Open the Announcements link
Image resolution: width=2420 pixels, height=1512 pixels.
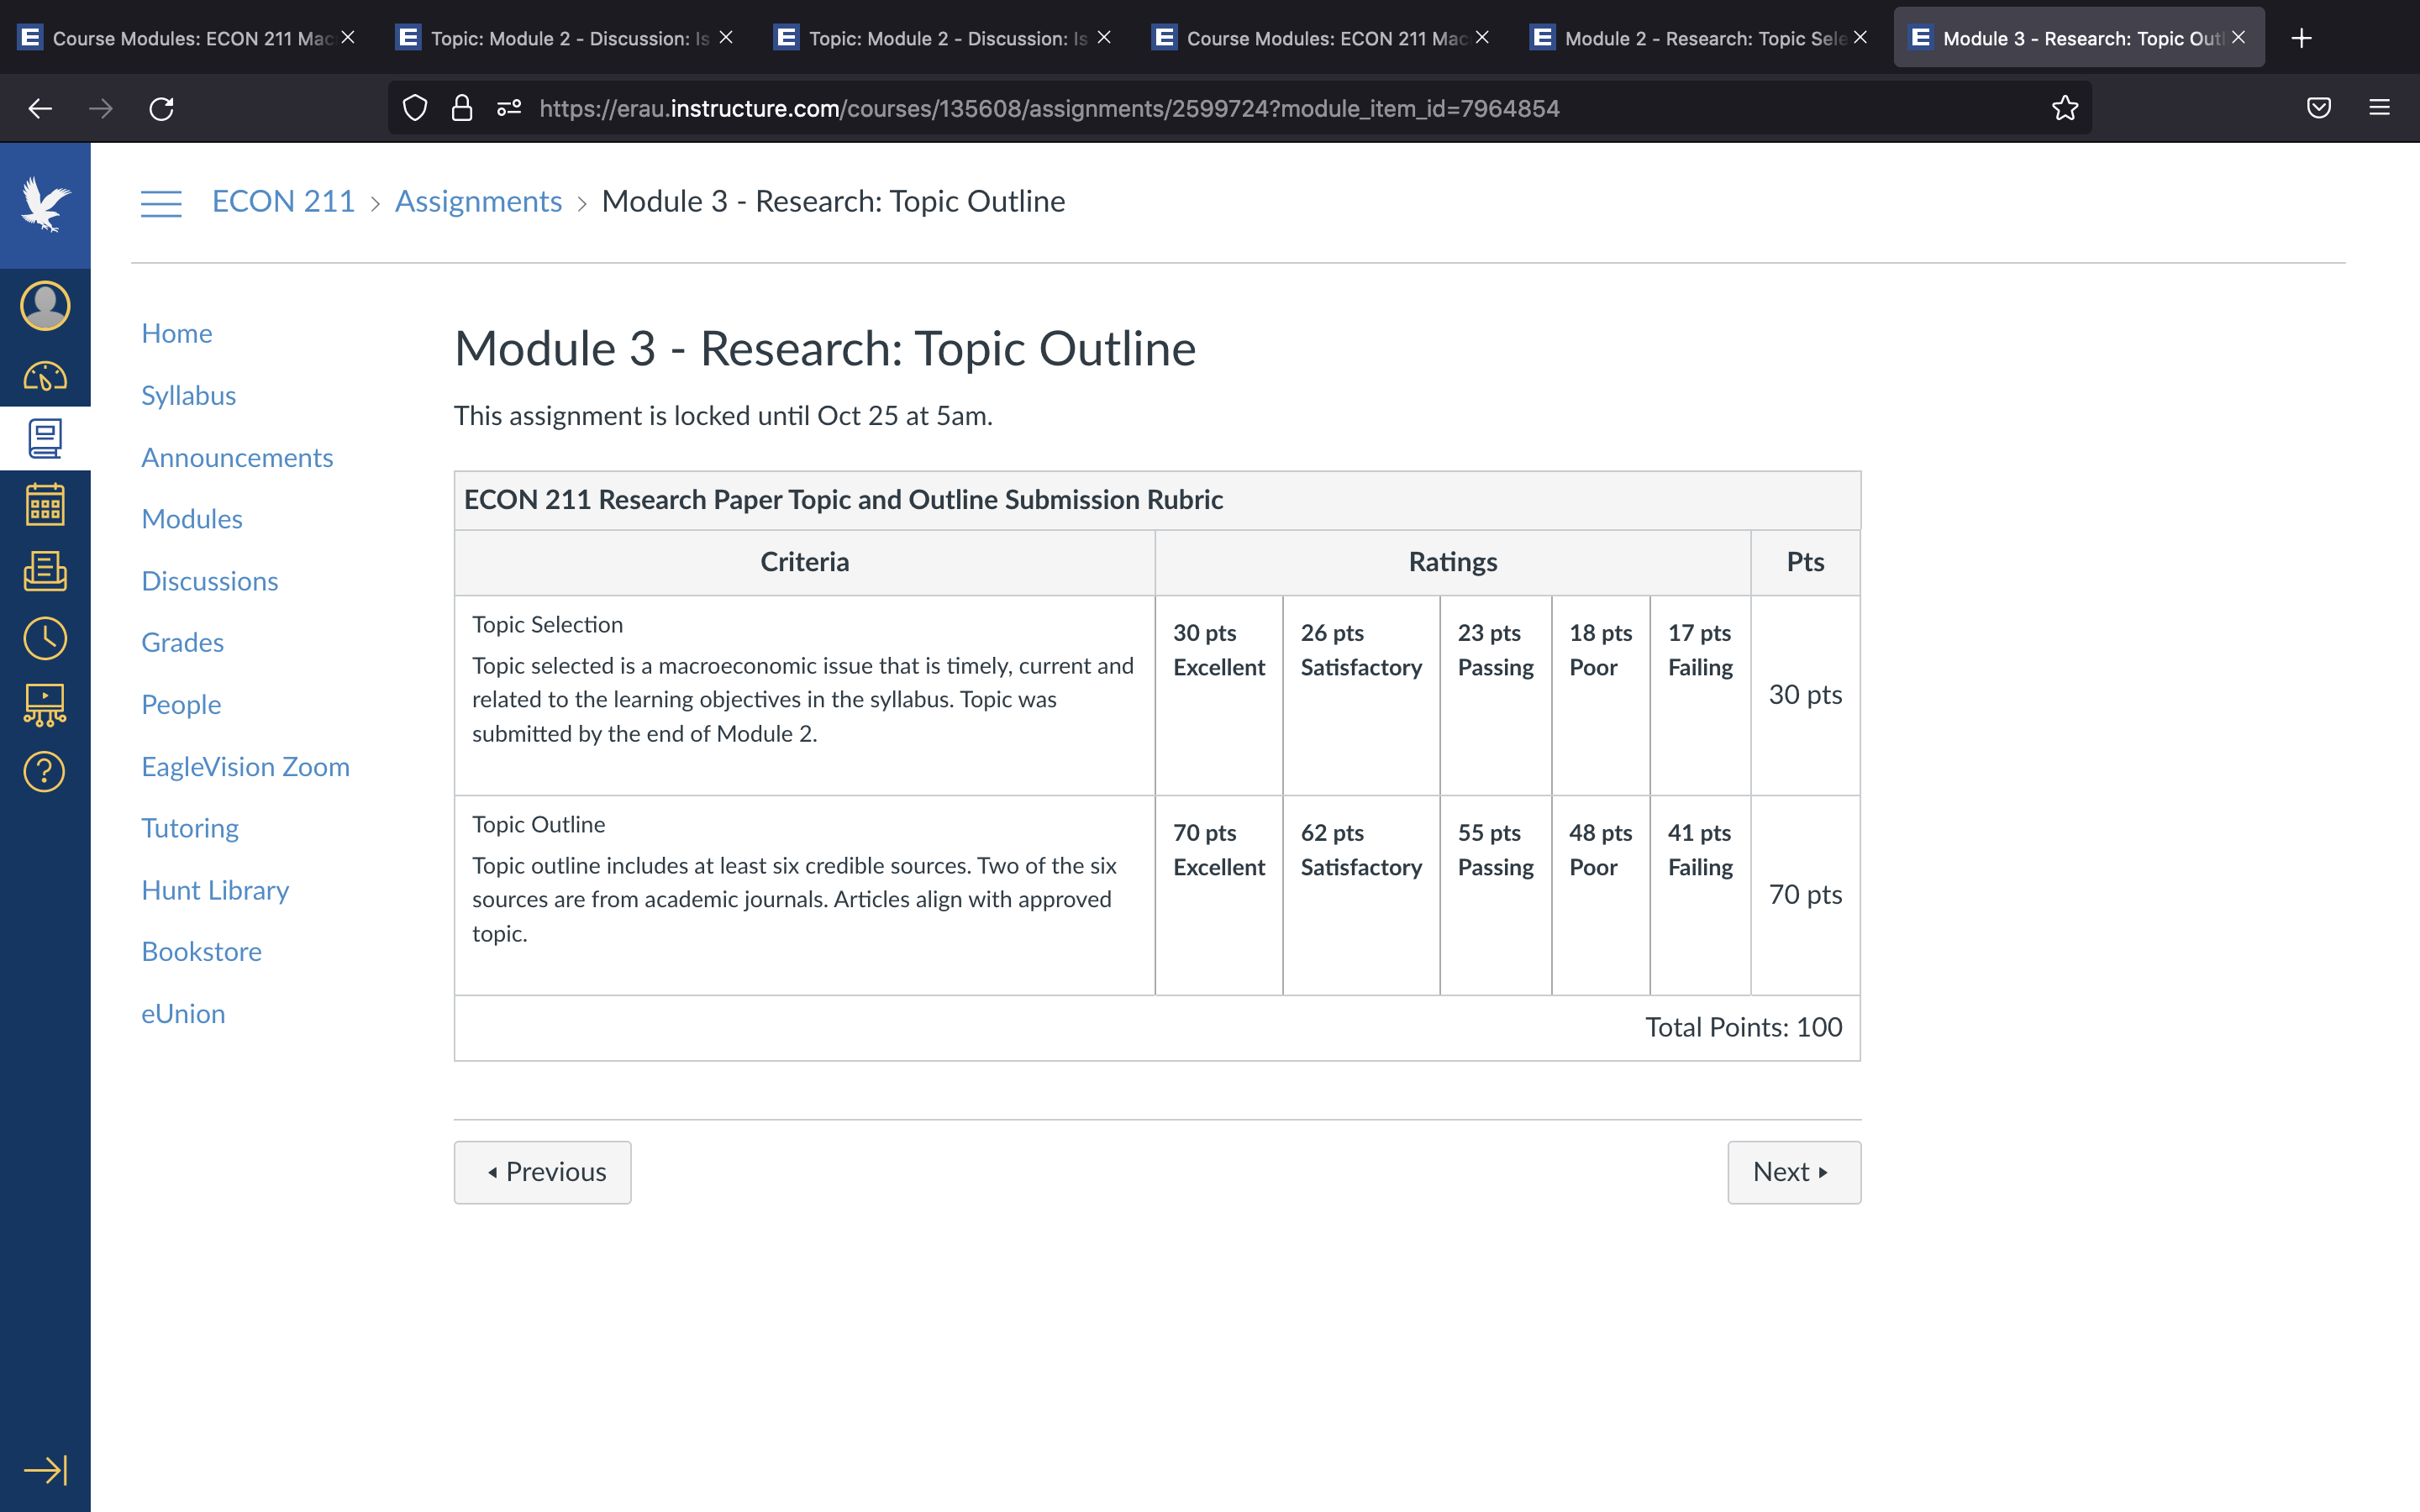coord(237,457)
